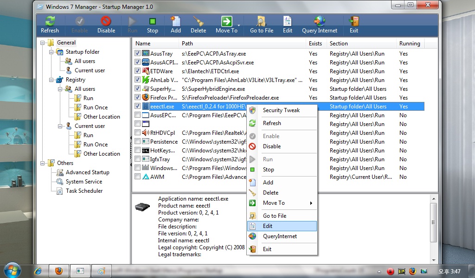Show hidden system tray icons arrow
Image resolution: width=475 pixels, height=278 pixels.
pos(379,272)
